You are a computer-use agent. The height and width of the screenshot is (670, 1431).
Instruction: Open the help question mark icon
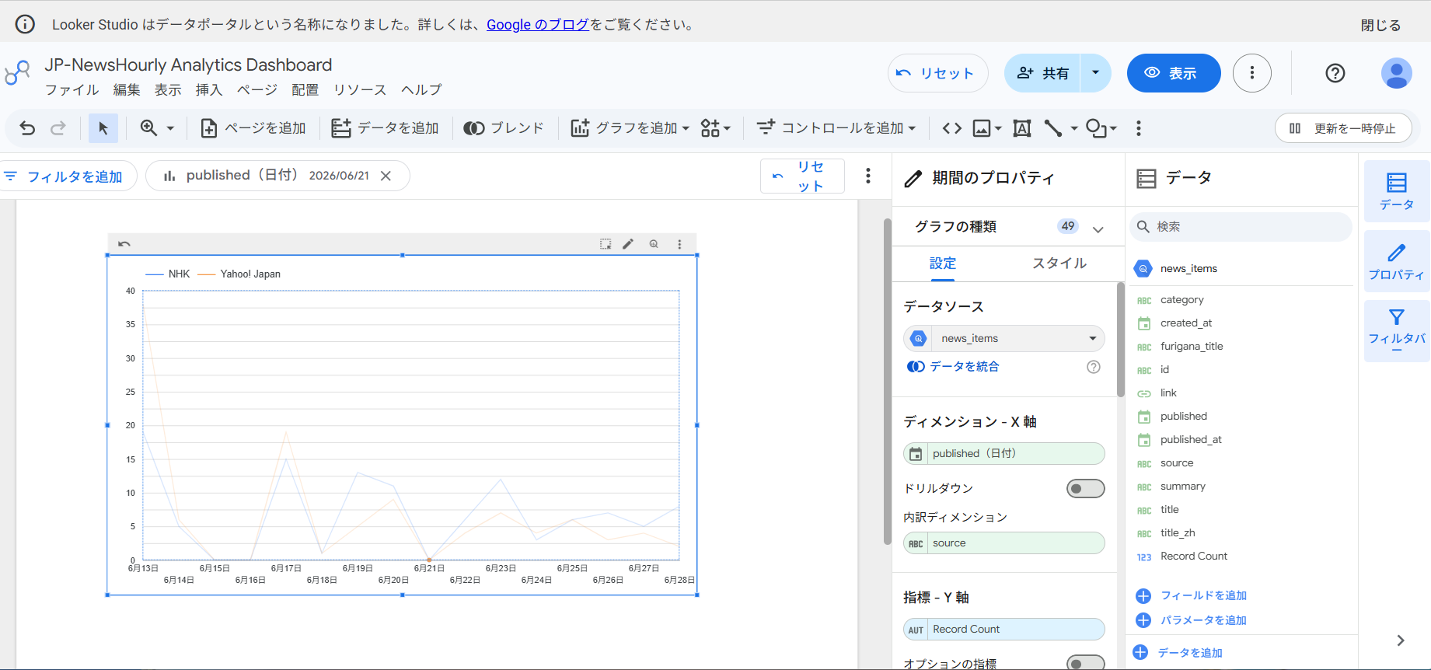(x=1335, y=73)
